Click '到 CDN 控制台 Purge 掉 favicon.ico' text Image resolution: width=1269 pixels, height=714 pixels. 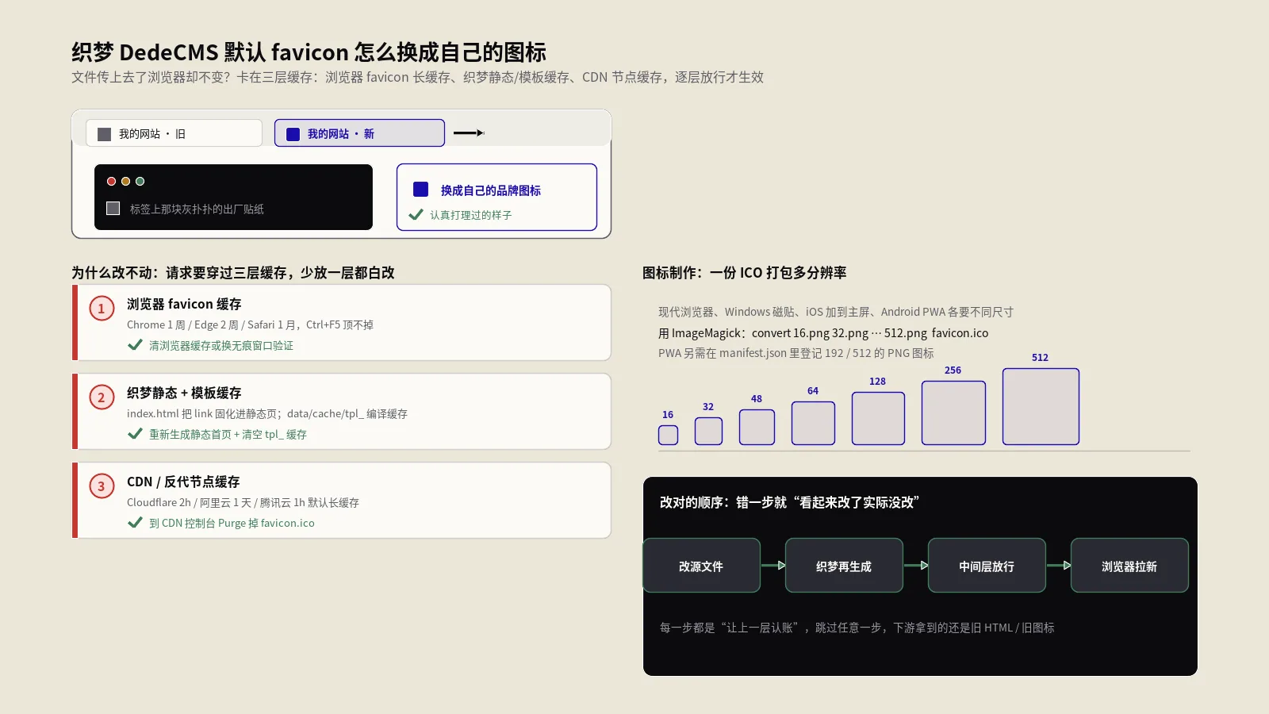click(232, 524)
